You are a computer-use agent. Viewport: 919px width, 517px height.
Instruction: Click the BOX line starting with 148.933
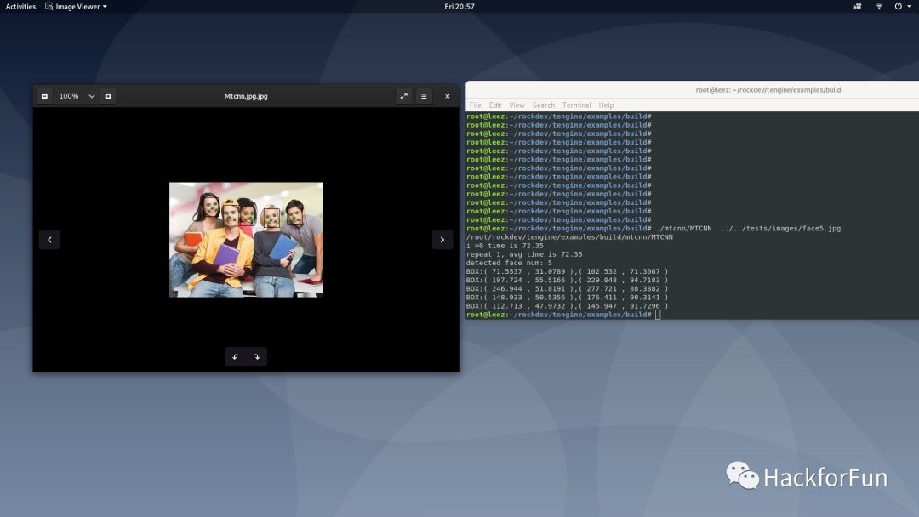(567, 298)
